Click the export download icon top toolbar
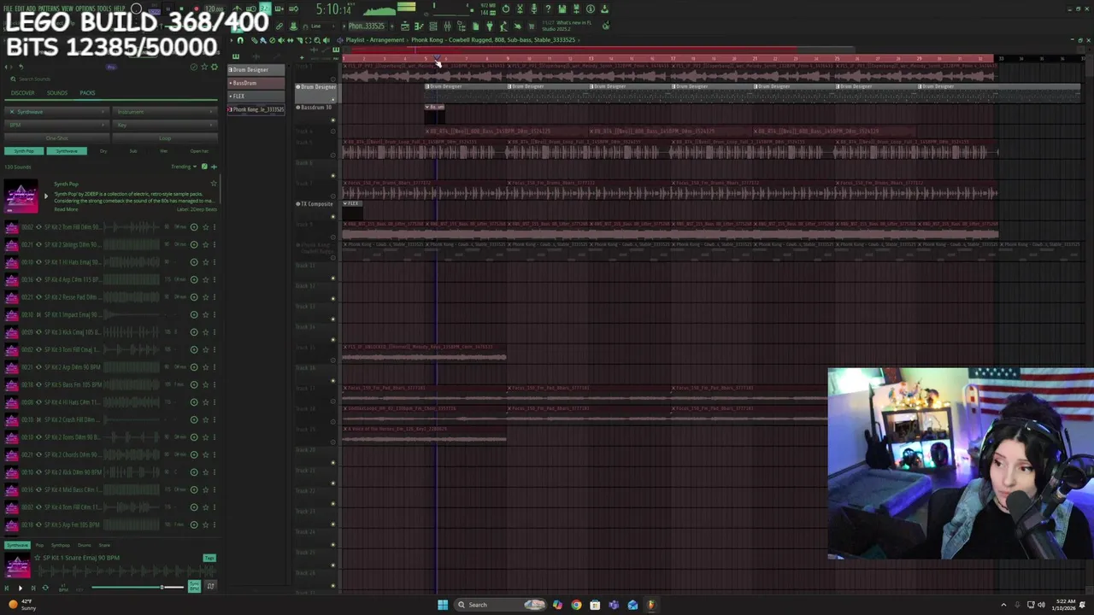1094x615 pixels. tap(603, 9)
